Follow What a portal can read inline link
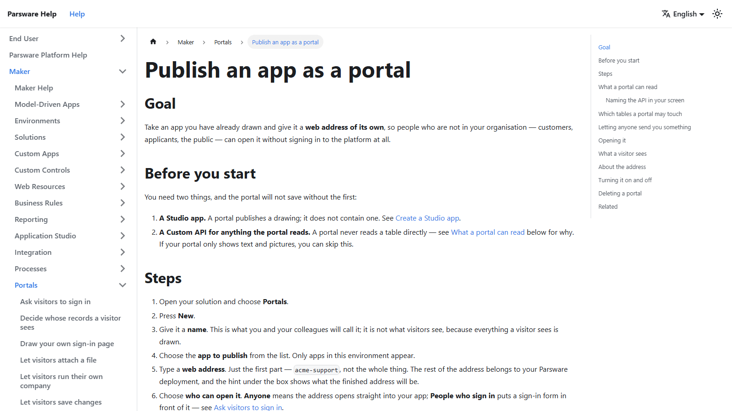732x411 pixels. pos(488,232)
